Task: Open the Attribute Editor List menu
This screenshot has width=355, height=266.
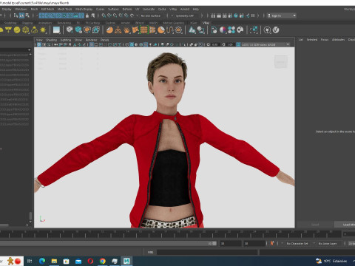Action: [301, 40]
